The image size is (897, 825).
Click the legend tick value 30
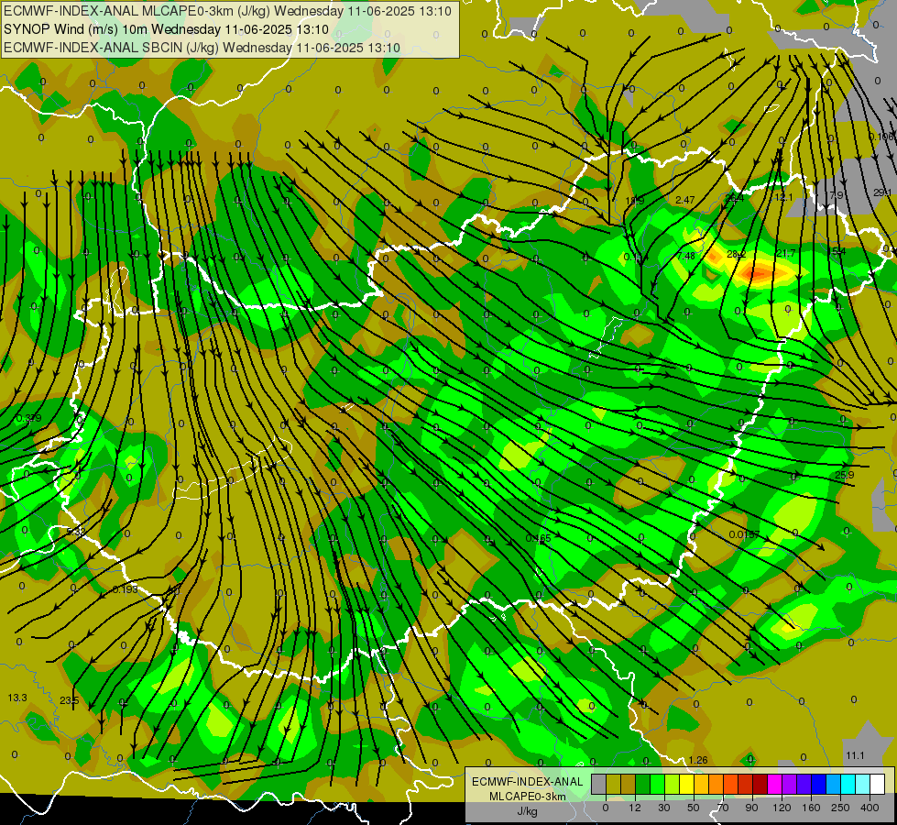click(664, 808)
